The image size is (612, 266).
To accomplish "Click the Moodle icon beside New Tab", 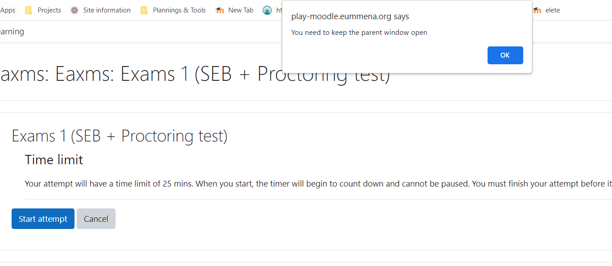I will 220,10.
